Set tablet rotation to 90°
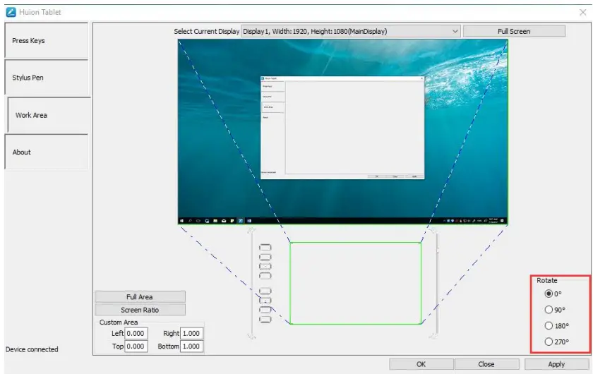 [549, 309]
